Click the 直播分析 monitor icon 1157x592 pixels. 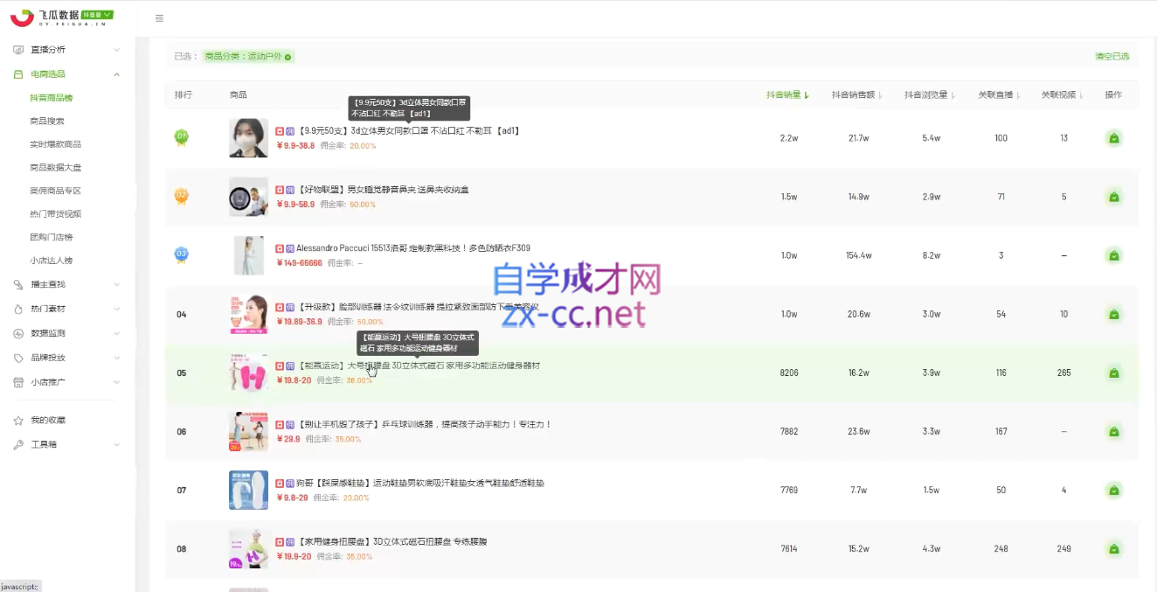(x=18, y=50)
